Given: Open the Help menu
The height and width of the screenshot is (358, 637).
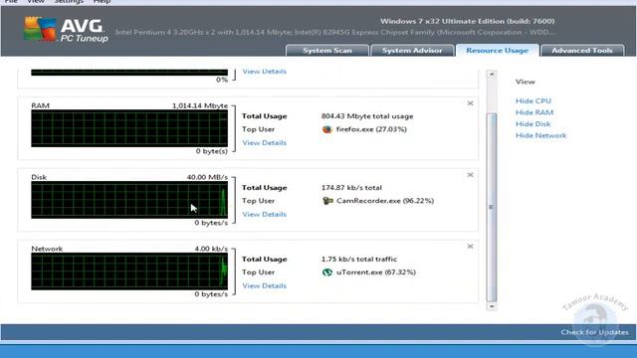Looking at the screenshot, I should tap(102, 2).
